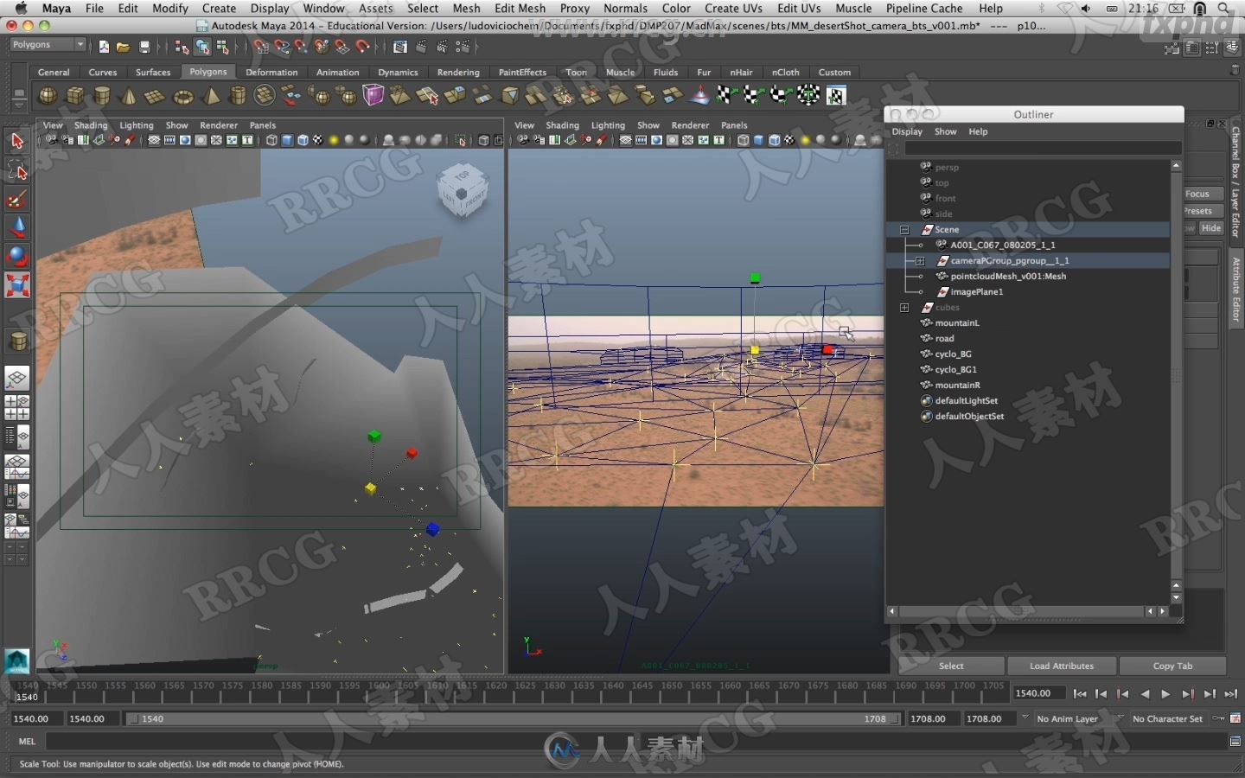
Task: Create a polygon cylinder from the shelf
Action: pyautogui.click(x=102, y=95)
